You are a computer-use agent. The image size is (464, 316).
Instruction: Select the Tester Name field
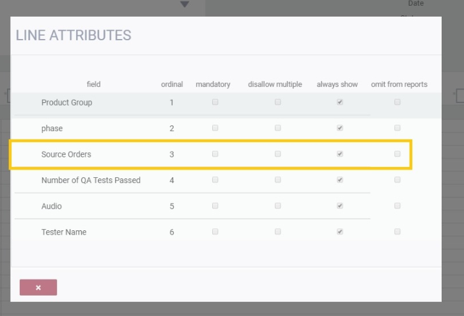point(64,232)
